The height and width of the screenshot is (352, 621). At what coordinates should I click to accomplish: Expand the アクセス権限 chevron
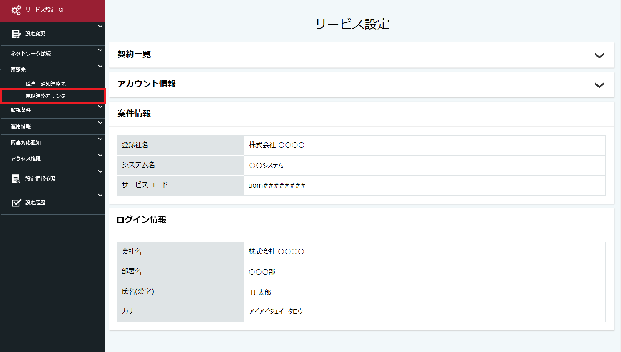(100, 155)
